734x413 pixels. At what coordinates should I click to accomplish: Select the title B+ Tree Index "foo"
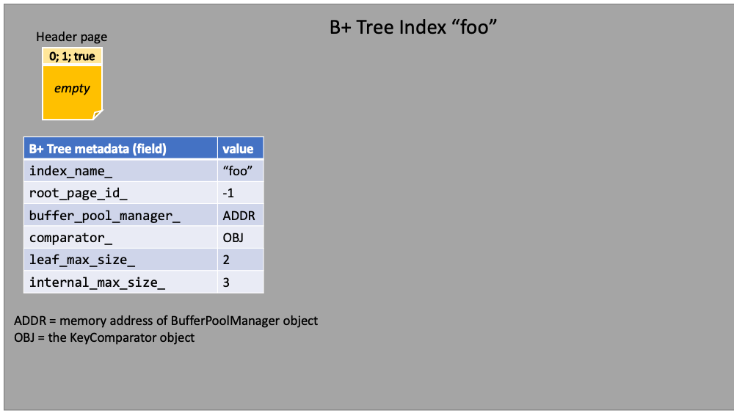pos(413,27)
